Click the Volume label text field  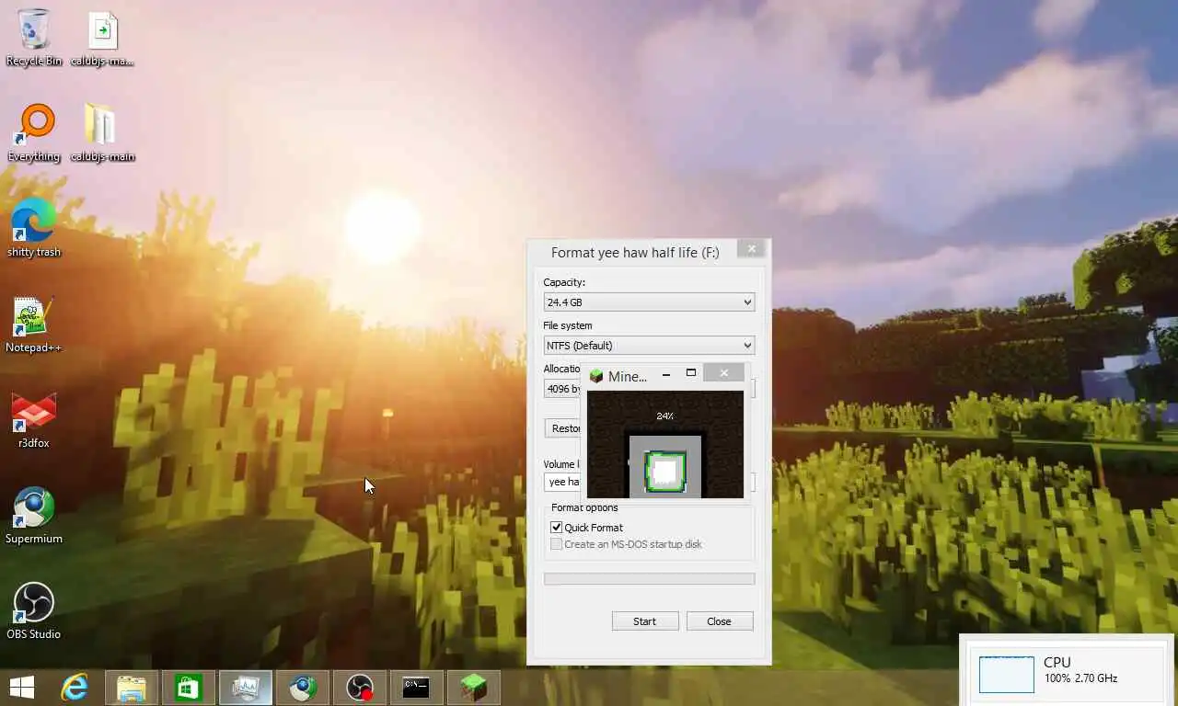562,482
